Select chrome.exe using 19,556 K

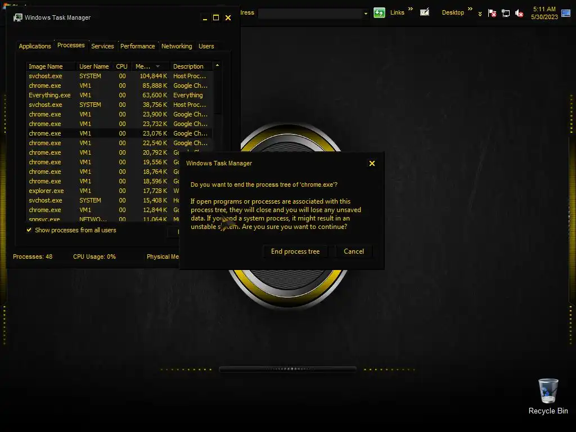tap(103, 162)
